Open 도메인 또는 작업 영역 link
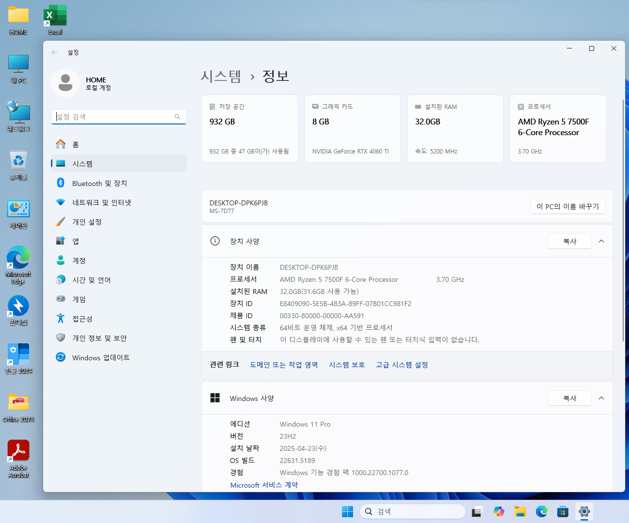This screenshot has height=523, width=629. click(284, 365)
